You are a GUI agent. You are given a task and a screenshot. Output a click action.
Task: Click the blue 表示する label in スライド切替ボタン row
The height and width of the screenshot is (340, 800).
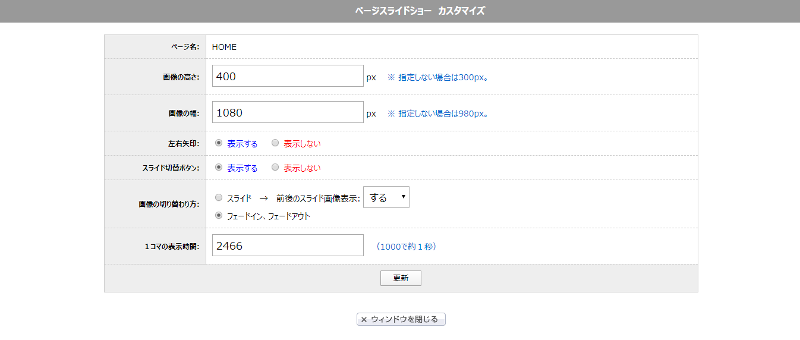(242, 168)
